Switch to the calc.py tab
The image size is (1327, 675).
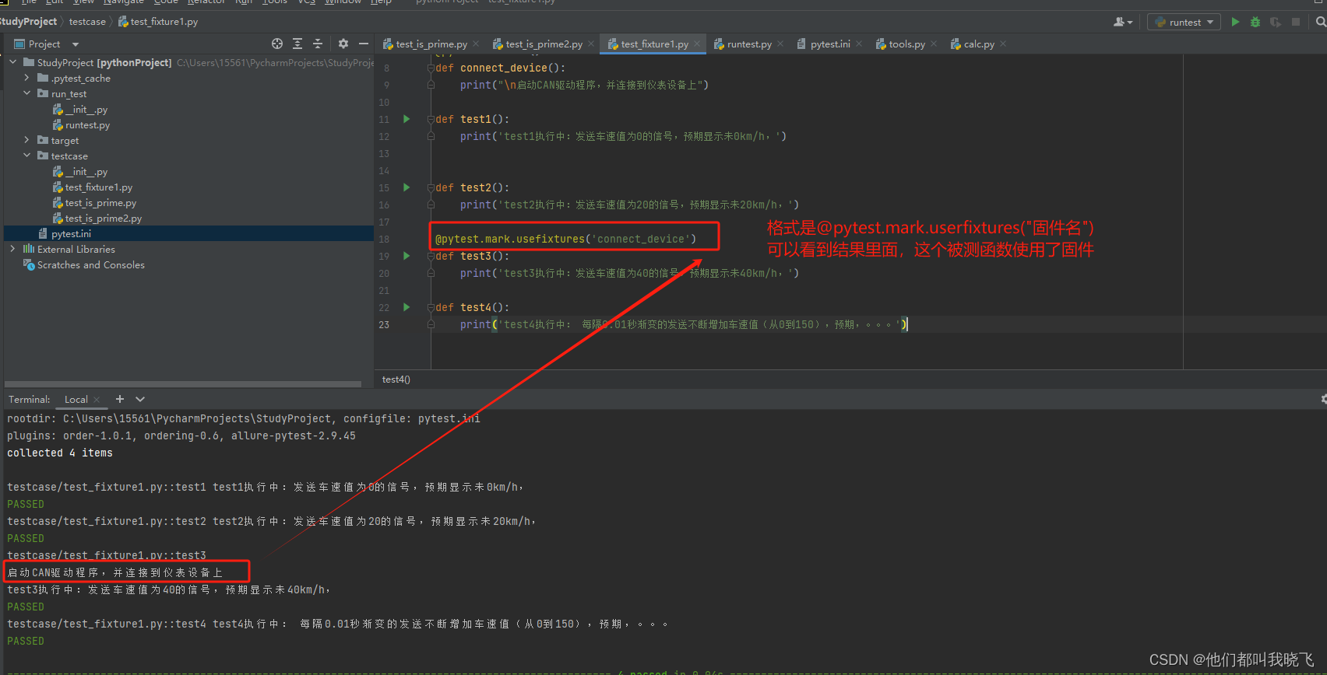(x=978, y=44)
